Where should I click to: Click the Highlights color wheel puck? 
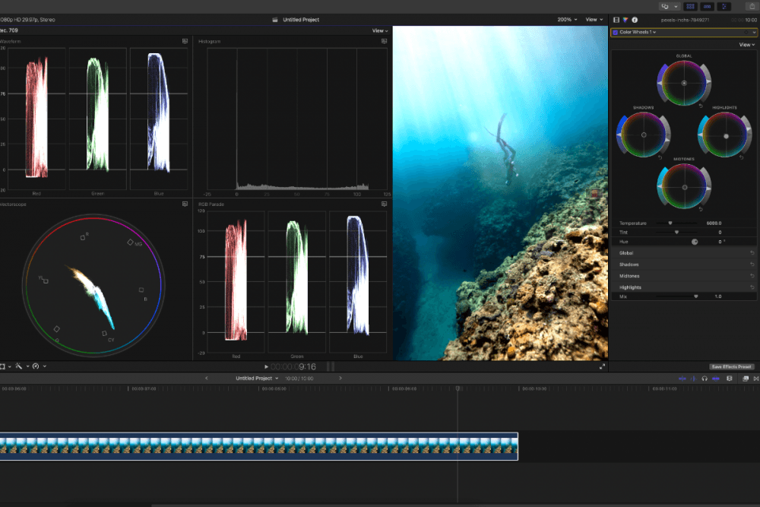(x=726, y=136)
